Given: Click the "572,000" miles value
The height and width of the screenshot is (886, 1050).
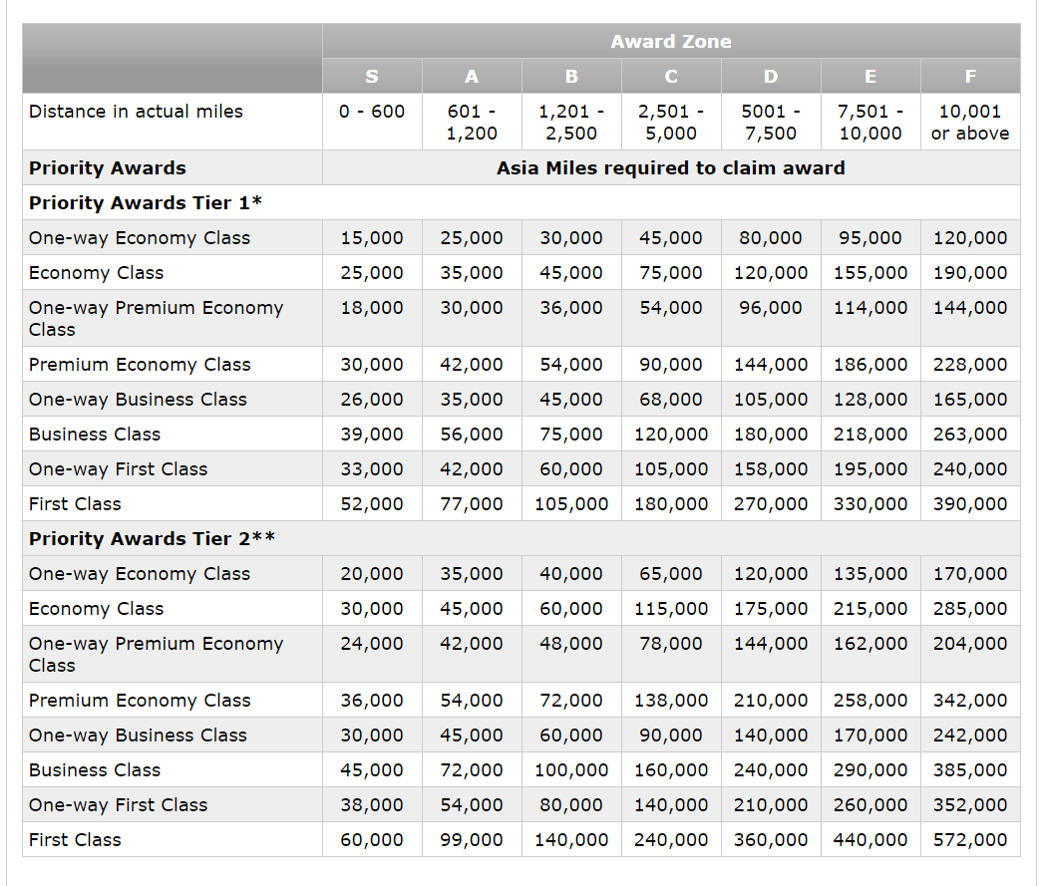Looking at the screenshot, I should (970, 839).
